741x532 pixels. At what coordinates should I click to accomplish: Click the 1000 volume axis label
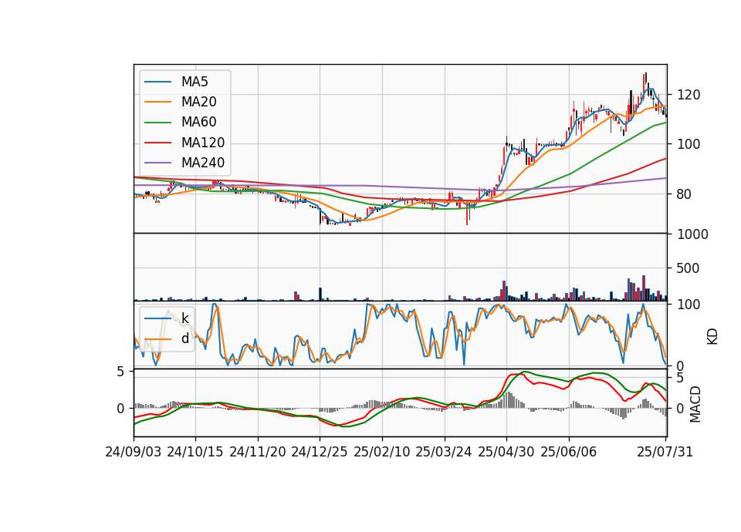coord(692,234)
